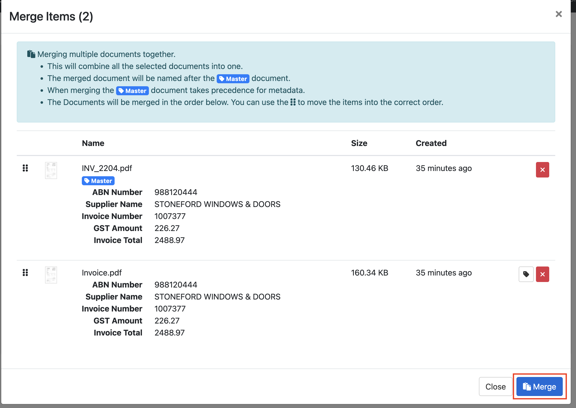Set Invoice.pdf as Master via tag icon
Image resolution: width=576 pixels, height=408 pixels.
coord(526,274)
